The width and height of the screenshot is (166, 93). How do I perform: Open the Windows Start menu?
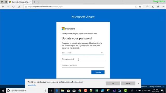[x=3, y=91]
